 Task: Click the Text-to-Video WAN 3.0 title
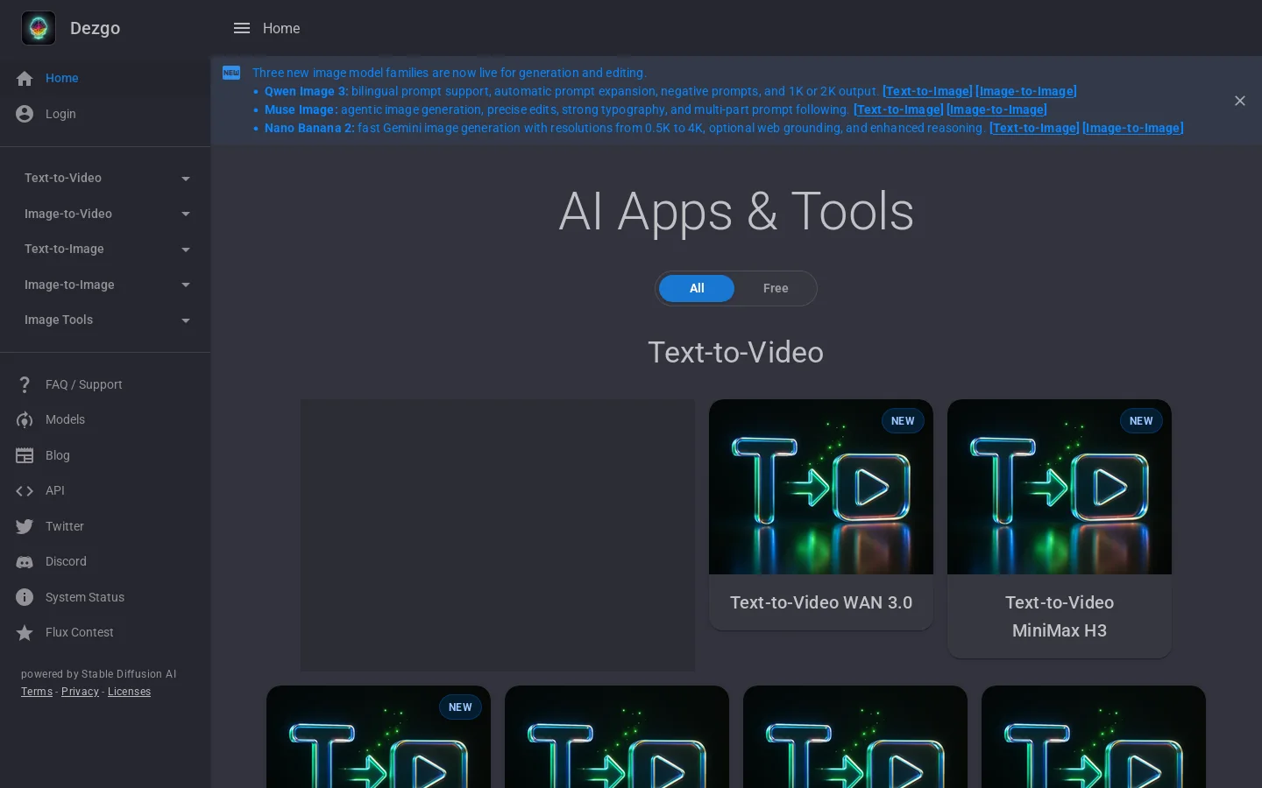821,602
